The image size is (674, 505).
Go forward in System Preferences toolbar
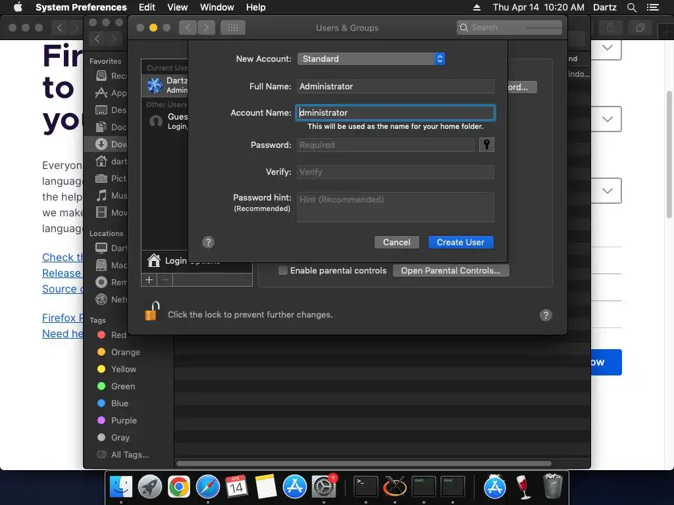click(206, 28)
